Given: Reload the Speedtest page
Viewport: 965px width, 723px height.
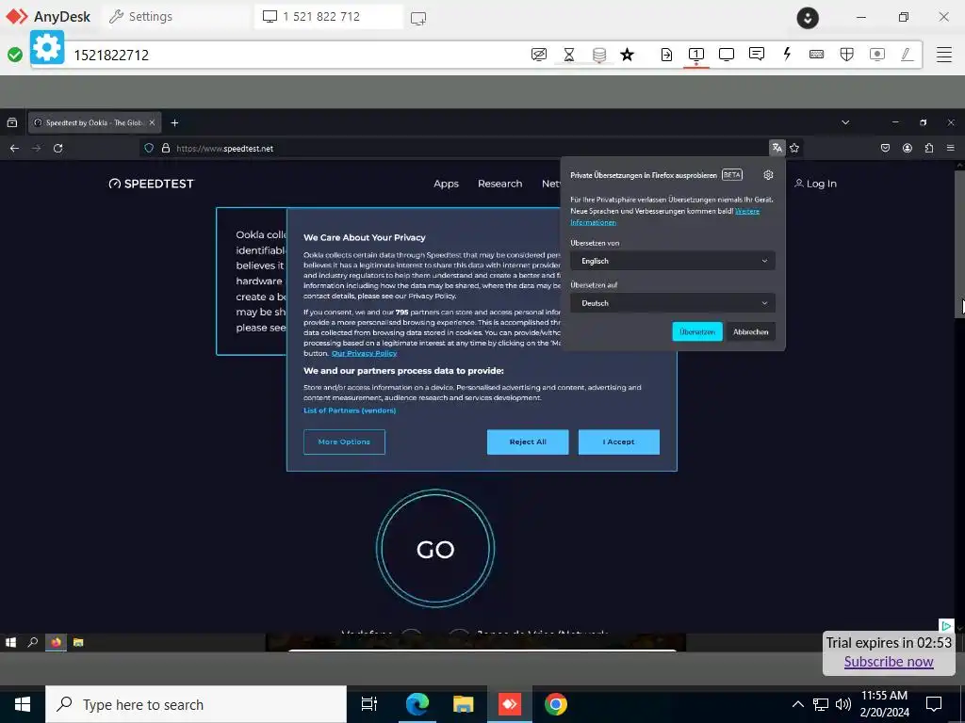Looking at the screenshot, I should tap(57, 148).
